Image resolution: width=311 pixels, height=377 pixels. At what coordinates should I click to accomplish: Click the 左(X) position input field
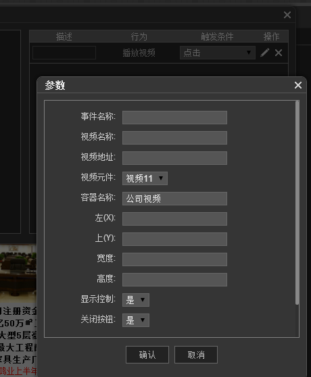pyautogui.click(x=174, y=219)
